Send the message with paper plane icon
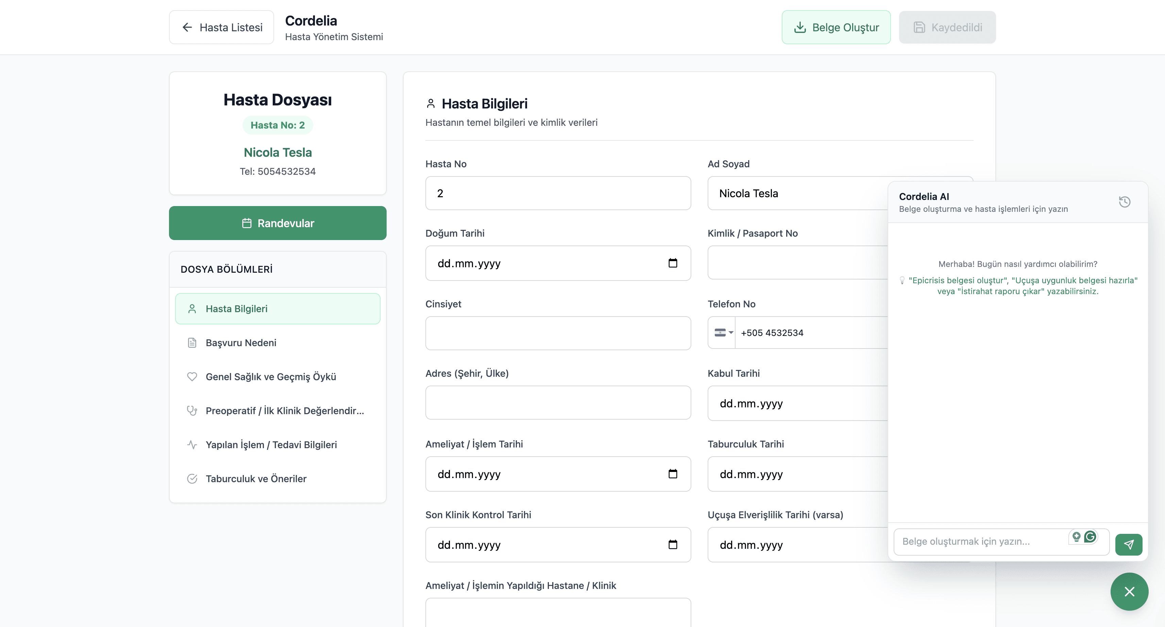Viewport: 1165px width, 627px height. coord(1128,544)
